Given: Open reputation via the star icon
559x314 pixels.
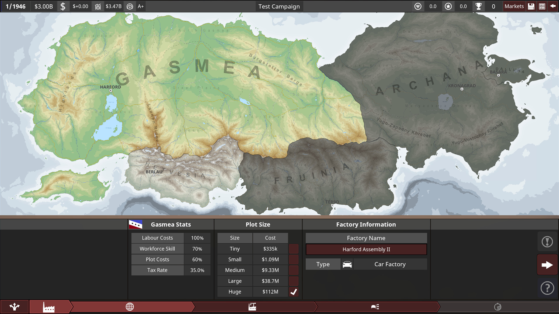Looking at the screenshot, I should point(448,6).
